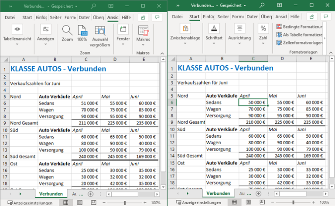Click Anzeigeeinstellungen in left status bar
The height and width of the screenshot is (206, 335).
30,203
